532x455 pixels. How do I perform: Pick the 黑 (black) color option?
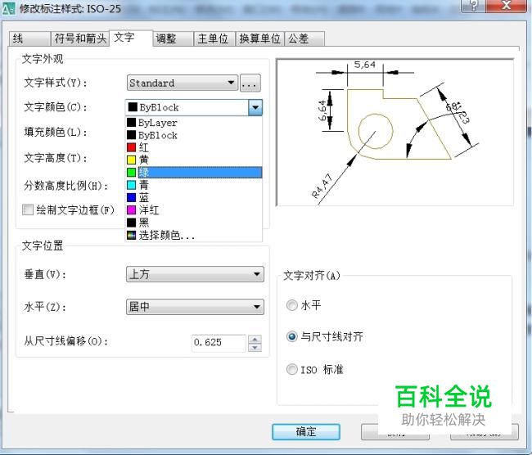[x=194, y=223]
